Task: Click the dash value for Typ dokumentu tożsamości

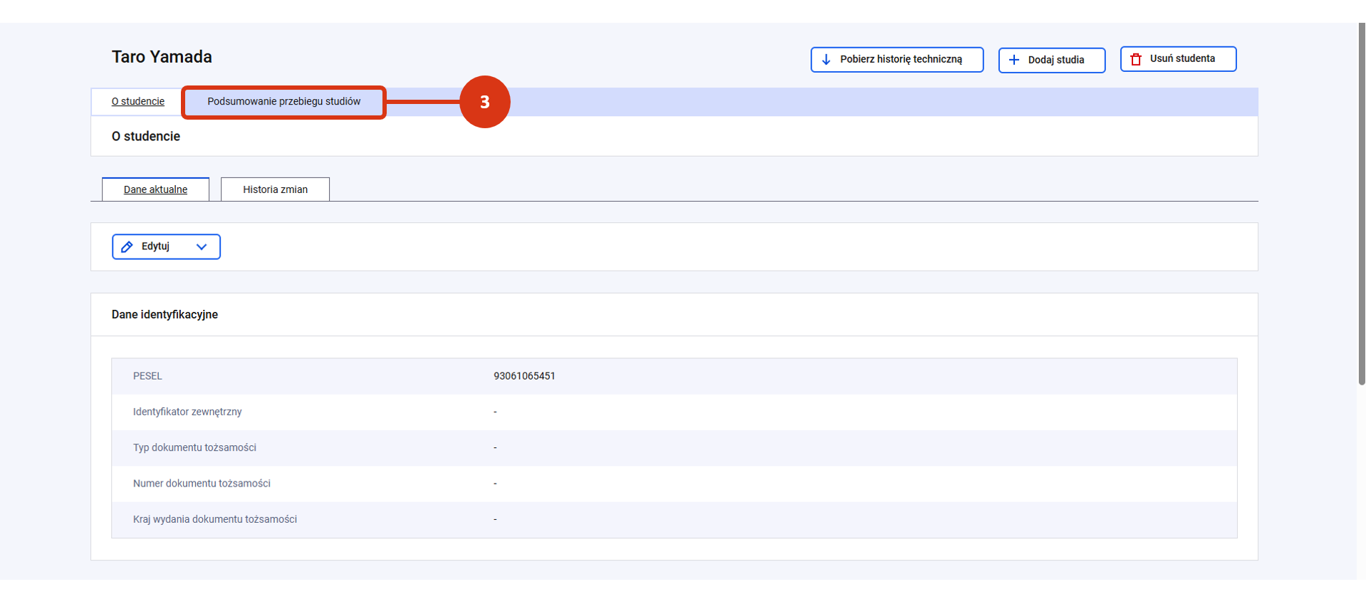Action: click(x=495, y=448)
